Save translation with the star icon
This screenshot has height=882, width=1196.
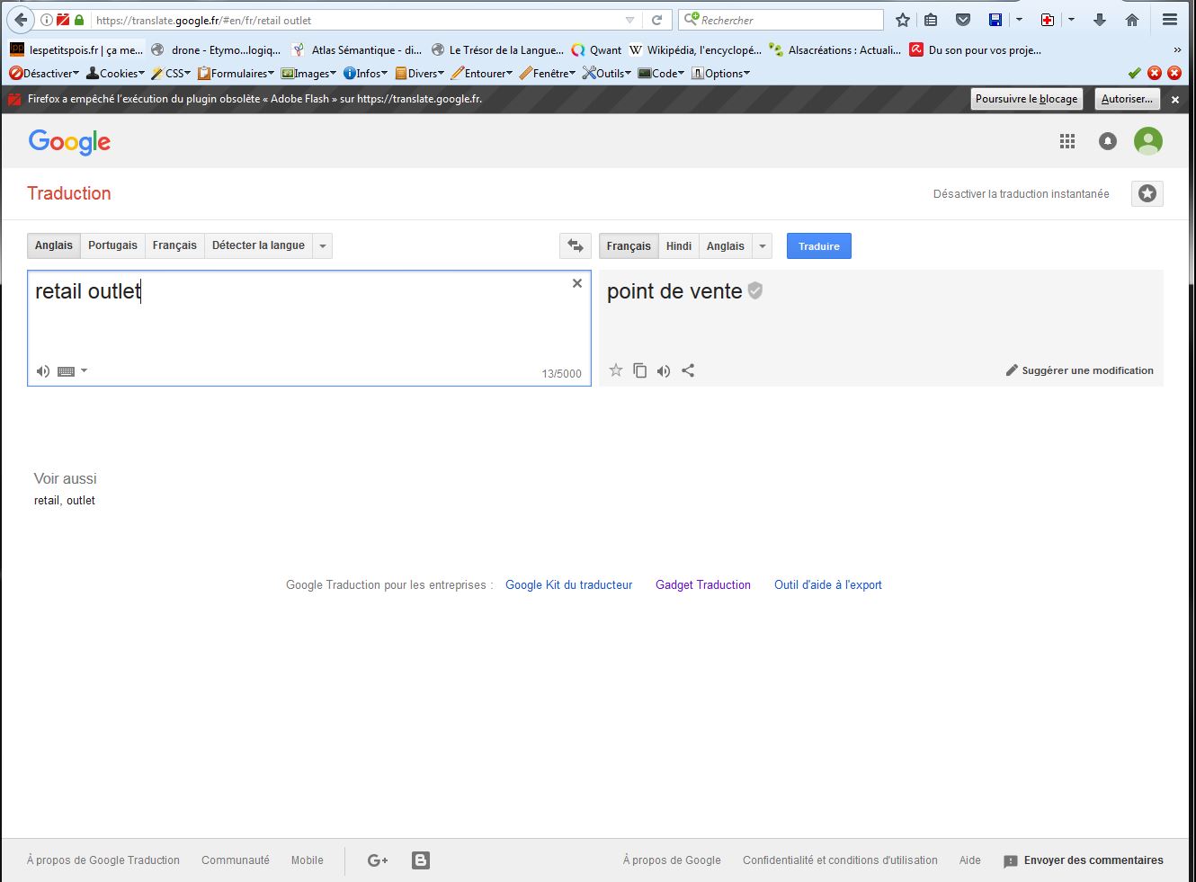tap(616, 370)
